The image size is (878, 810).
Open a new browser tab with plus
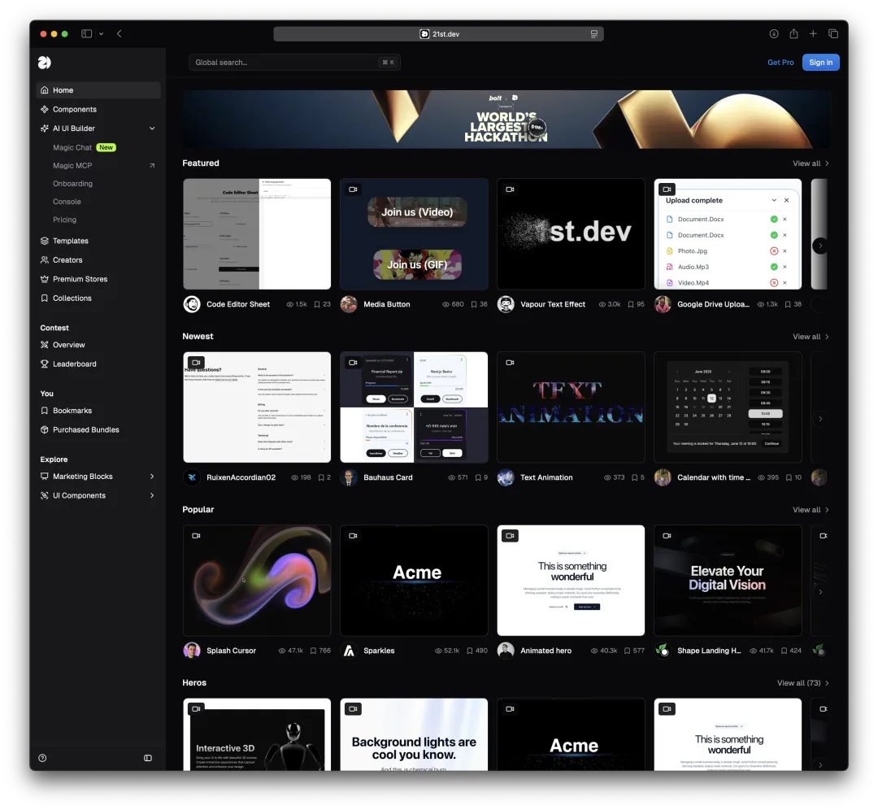pyautogui.click(x=813, y=33)
